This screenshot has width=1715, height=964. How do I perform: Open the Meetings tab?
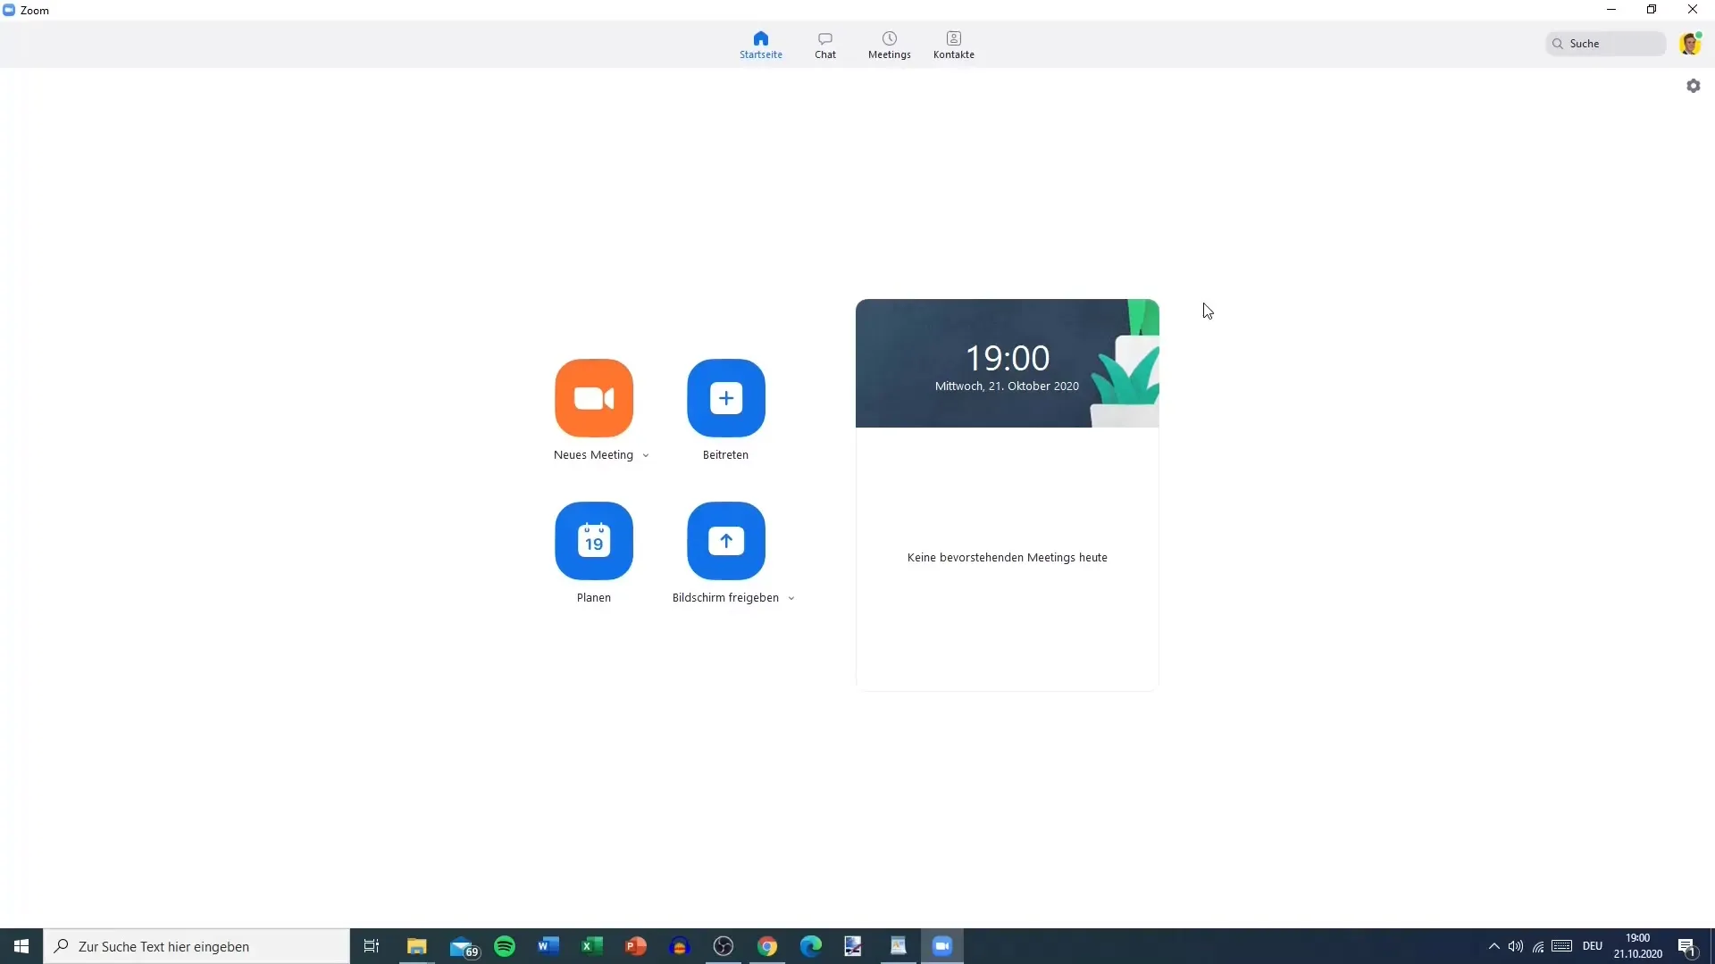pos(890,44)
